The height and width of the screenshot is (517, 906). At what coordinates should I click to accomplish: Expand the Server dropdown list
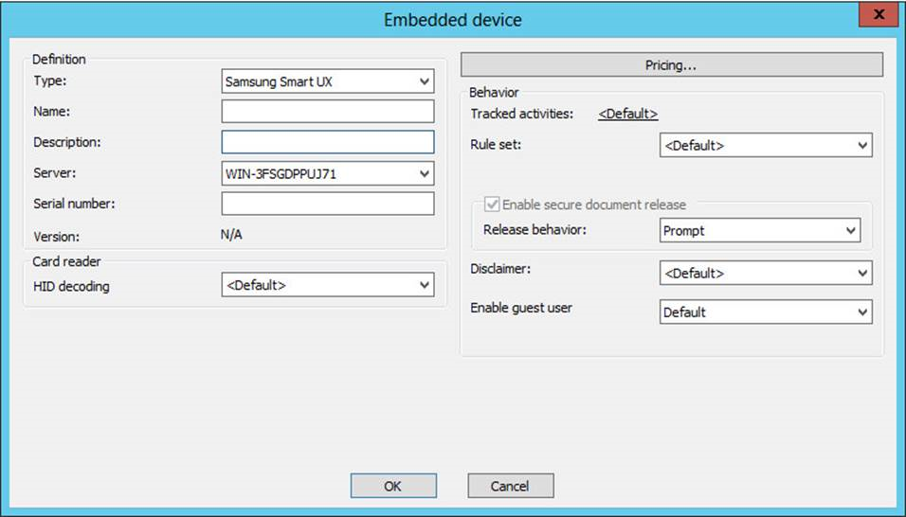tap(327, 173)
